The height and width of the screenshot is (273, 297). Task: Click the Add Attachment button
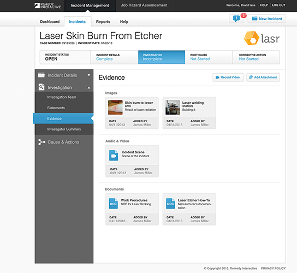[263, 78]
